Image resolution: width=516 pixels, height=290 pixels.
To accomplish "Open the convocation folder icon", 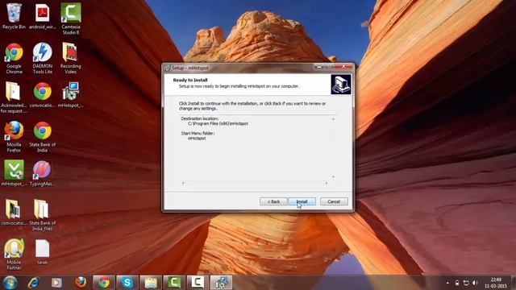I will click(x=14, y=213).
